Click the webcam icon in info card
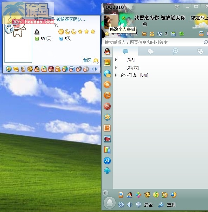The image size is (208, 212). click(23, 69)
